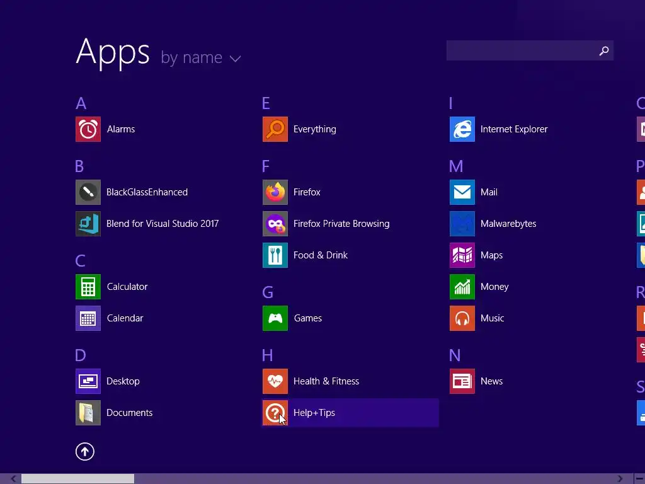This screenshot has height=484, width=645.
Task: Launch the Everything search icon
Action: click(275, 129)
